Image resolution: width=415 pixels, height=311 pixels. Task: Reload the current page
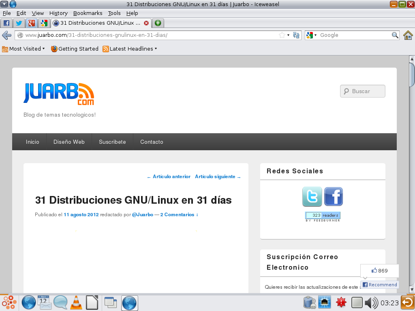tap(296, 35)
